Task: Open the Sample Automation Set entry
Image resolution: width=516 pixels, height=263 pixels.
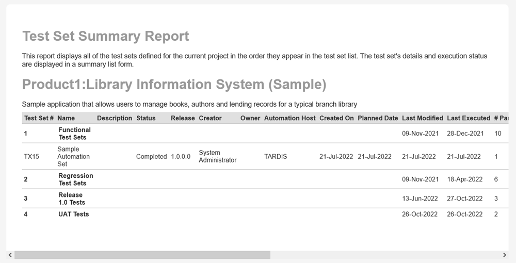Action: coord(73,156)
